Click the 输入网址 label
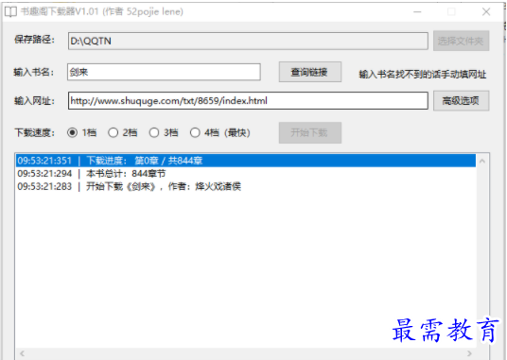Image resolution: width=507 pixels, height=360 pixels. tap(35, 101)
